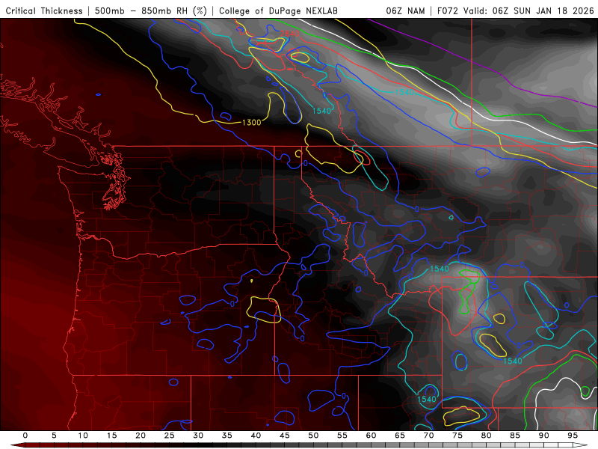Click the colorbar tick label "35"
The image size is (598, 449).
coord(227,436)
